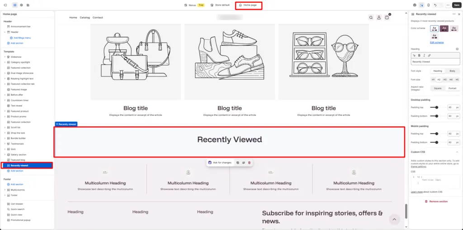Set font size to H1

click(x=433, y=80)
